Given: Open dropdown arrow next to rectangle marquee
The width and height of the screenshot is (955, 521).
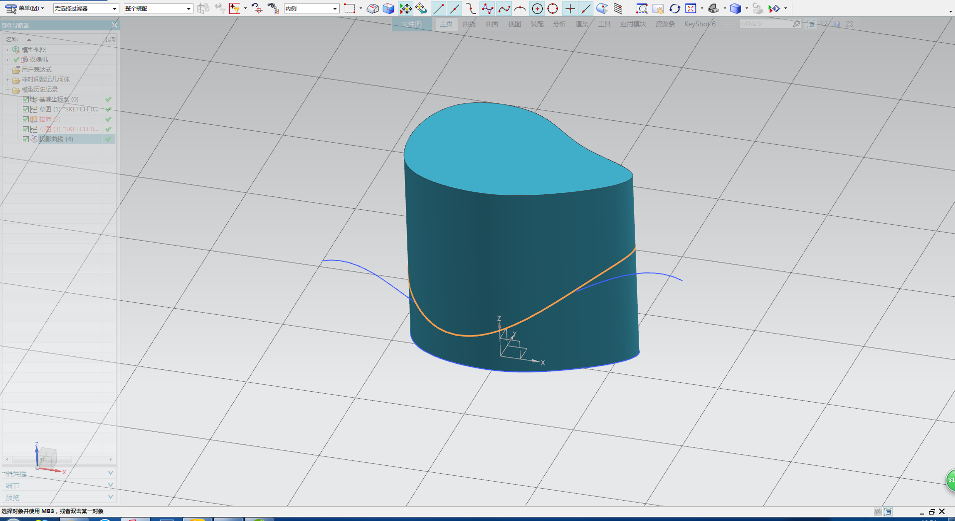Looking at the screenshot, I should click(x=361, y=8).
